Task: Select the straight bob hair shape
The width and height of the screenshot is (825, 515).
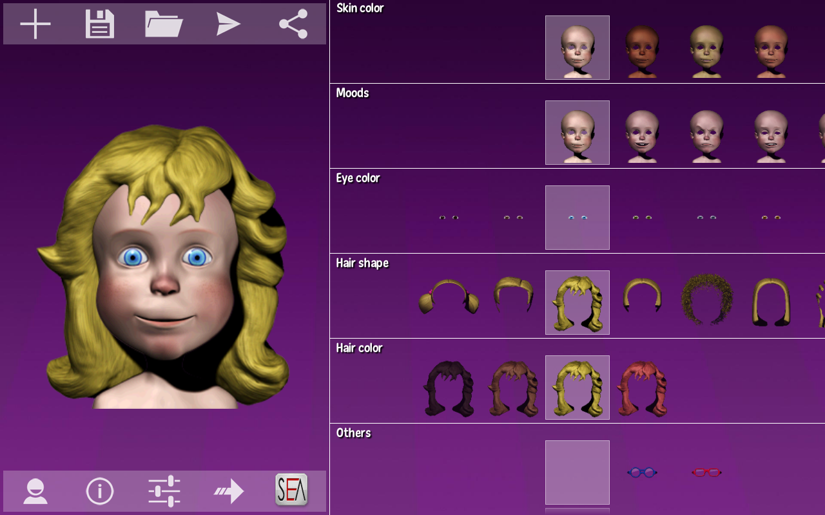Action: click(x=771, y=301)
